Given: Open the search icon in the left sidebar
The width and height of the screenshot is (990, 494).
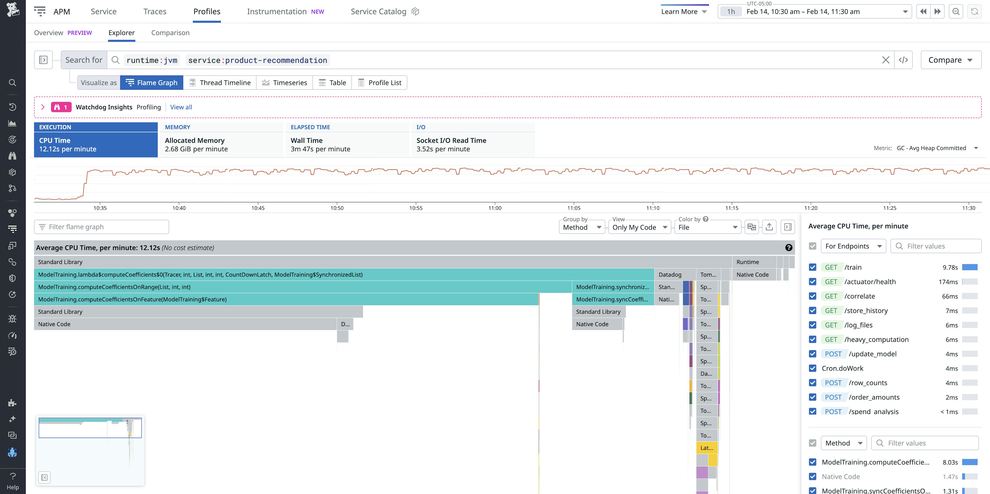Looking at the screenshot, I should point(13,83).
